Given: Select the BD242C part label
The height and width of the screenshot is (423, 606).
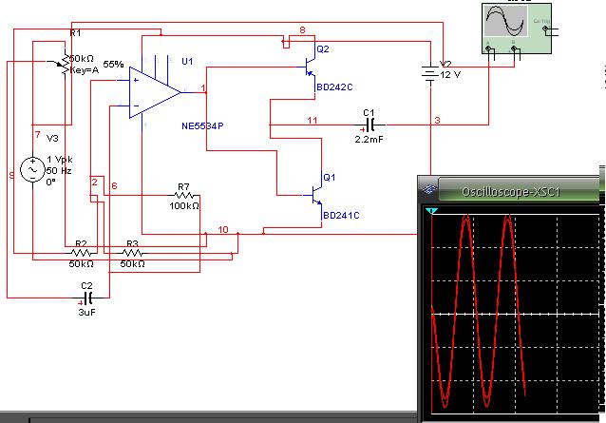Looking at the screenshot, I should coord(334,87).
